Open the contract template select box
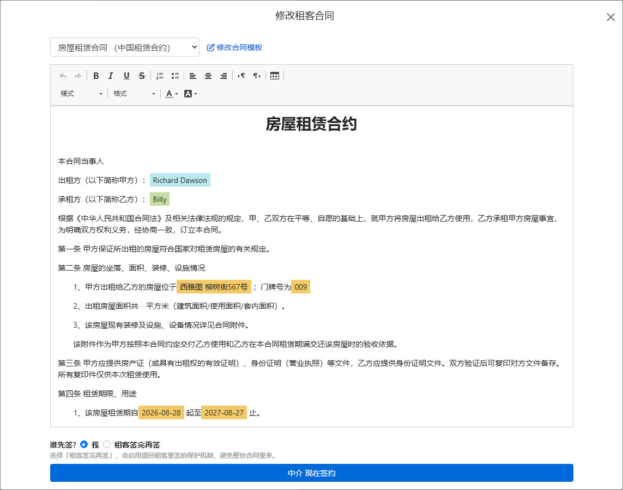Screen dimensions: 623x490 pyautogui.click(x=125, y=47)
